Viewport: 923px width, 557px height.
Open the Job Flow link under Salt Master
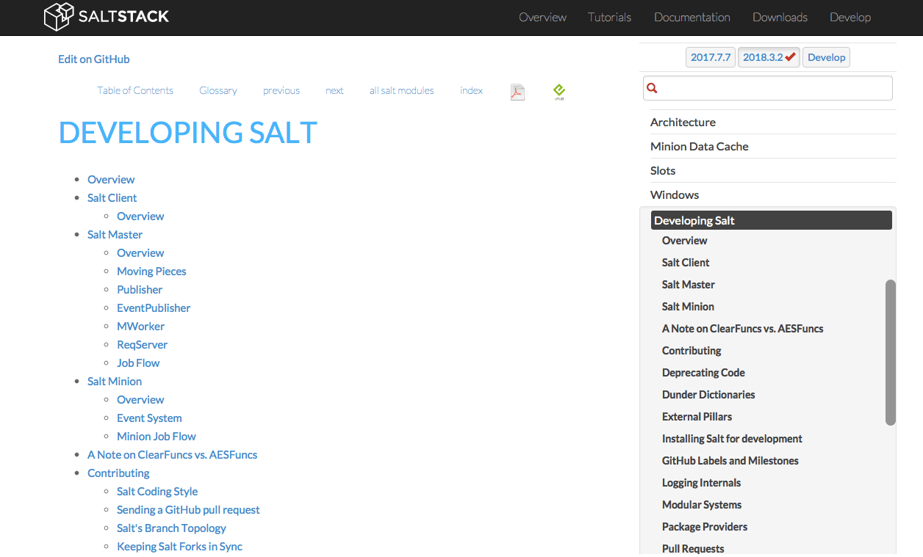138,363
